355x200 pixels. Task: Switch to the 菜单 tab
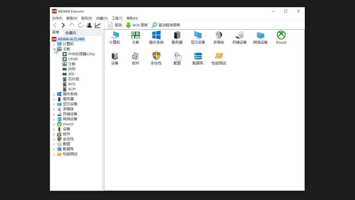[x=56, y=32]
